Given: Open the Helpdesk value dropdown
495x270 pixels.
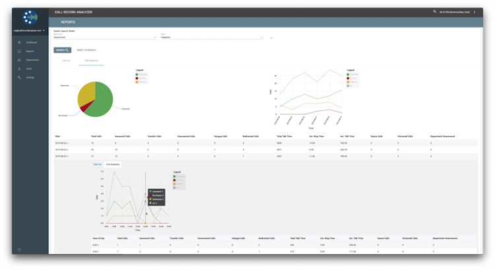Looking at the screenshot, I should tap(212, 36).
